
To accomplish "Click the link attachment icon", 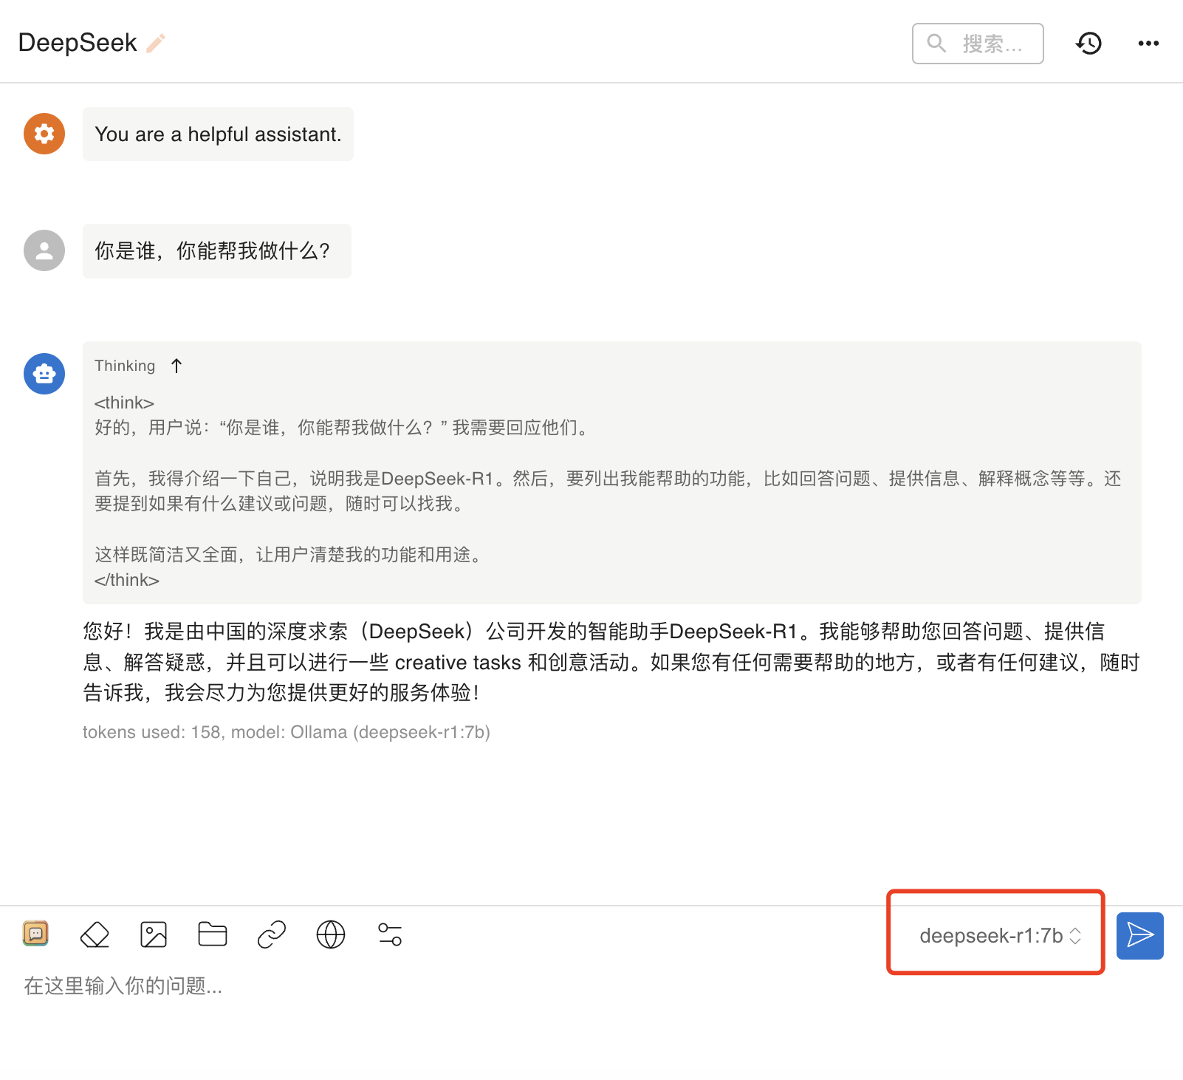I will pyautogui.click(x=272, y=934).
